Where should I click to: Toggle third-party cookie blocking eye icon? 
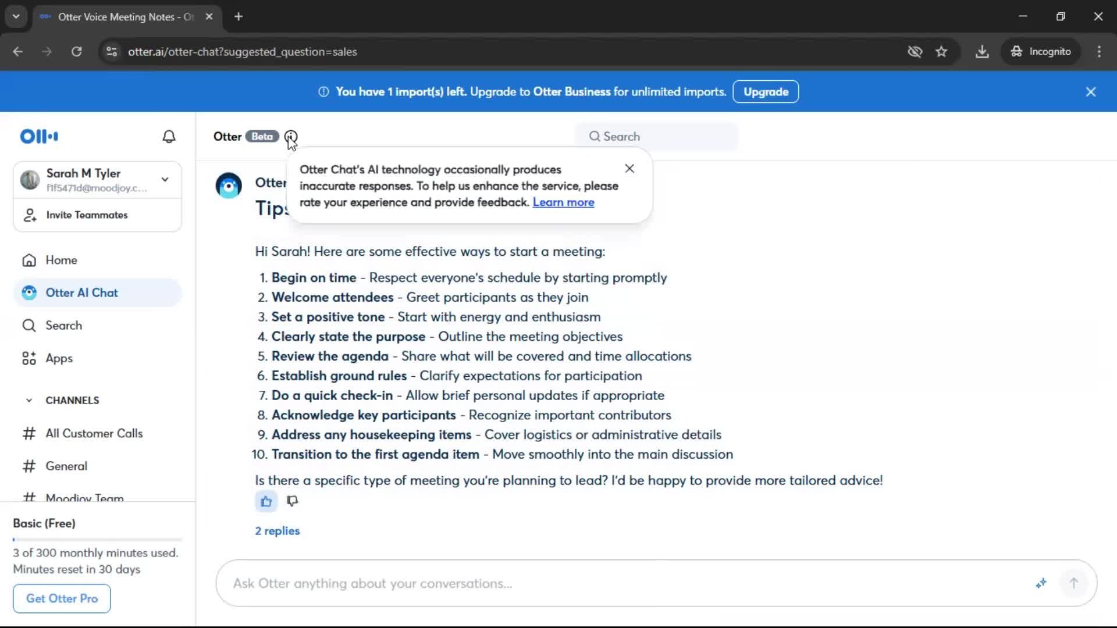click(x=915, y=52)
